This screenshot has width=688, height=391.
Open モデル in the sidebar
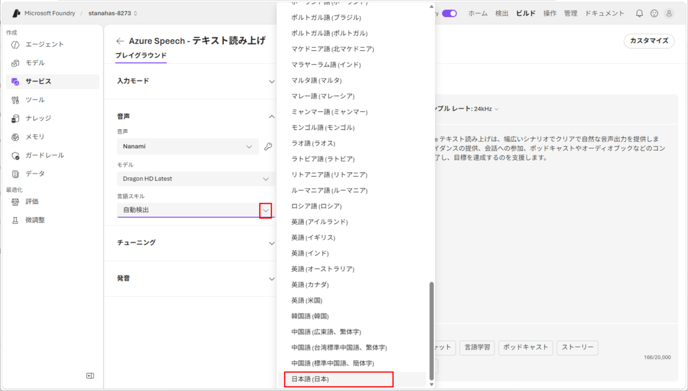[53, 63]
